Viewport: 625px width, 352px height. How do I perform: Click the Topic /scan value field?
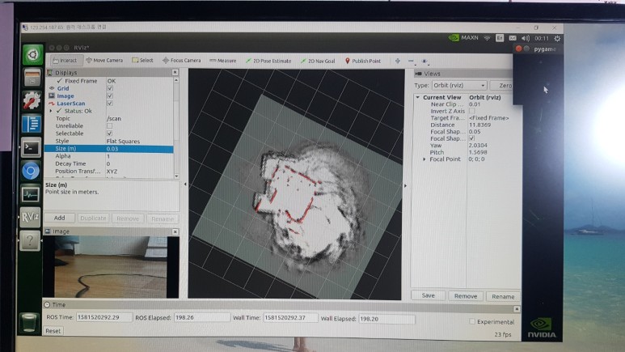114,118
